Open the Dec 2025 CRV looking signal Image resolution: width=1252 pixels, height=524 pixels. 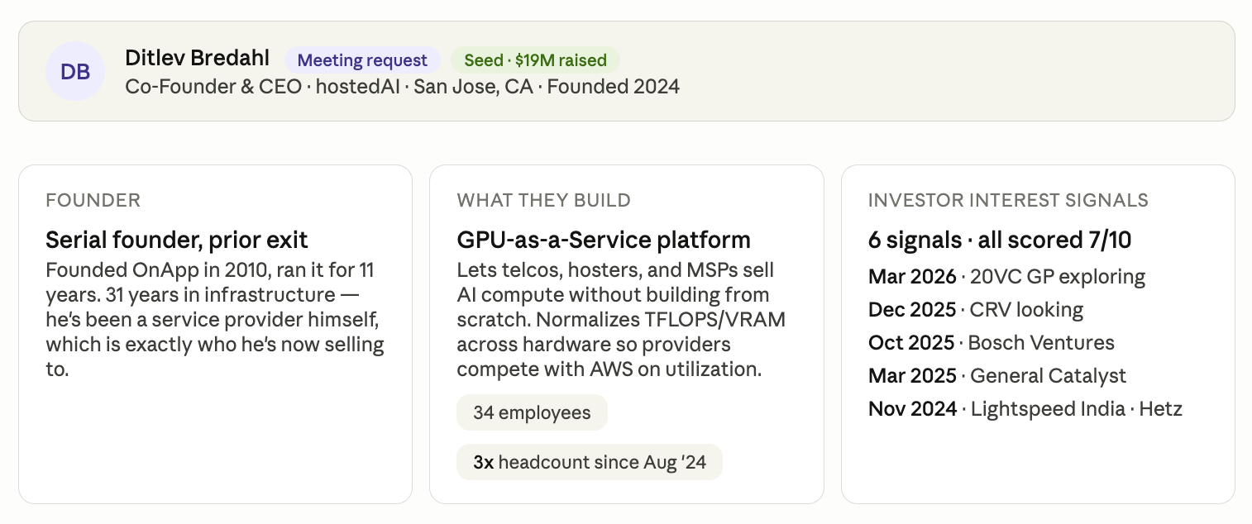pos(976,310)
